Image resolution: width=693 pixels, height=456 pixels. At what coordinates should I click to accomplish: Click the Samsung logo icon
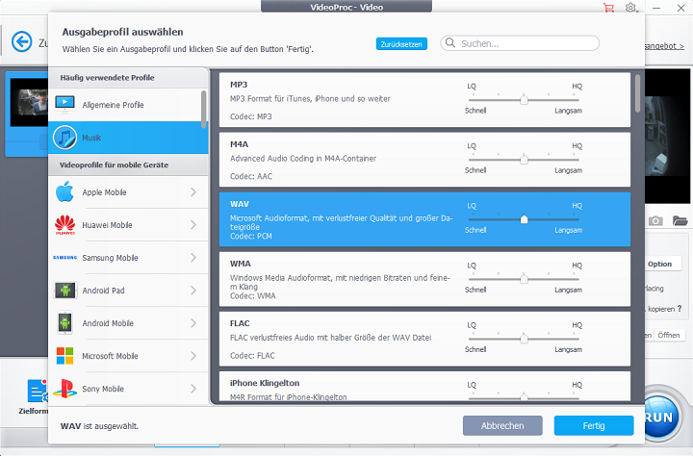(x=65, y=258)
